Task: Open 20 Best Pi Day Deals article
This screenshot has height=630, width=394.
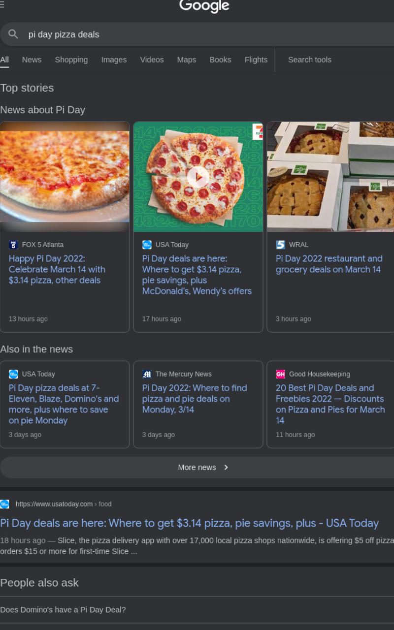Action: point(330,404)
